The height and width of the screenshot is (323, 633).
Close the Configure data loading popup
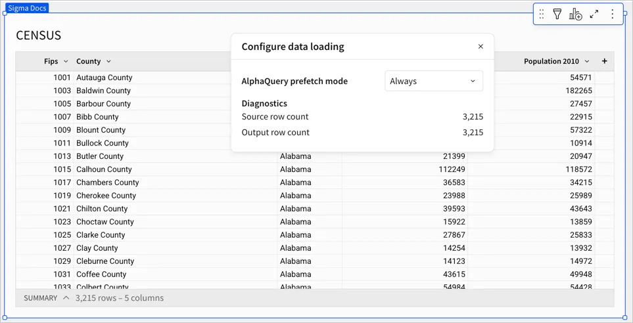[x=481, y=47]
